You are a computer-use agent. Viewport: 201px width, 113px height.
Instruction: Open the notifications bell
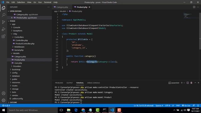[x=198, y=105]
